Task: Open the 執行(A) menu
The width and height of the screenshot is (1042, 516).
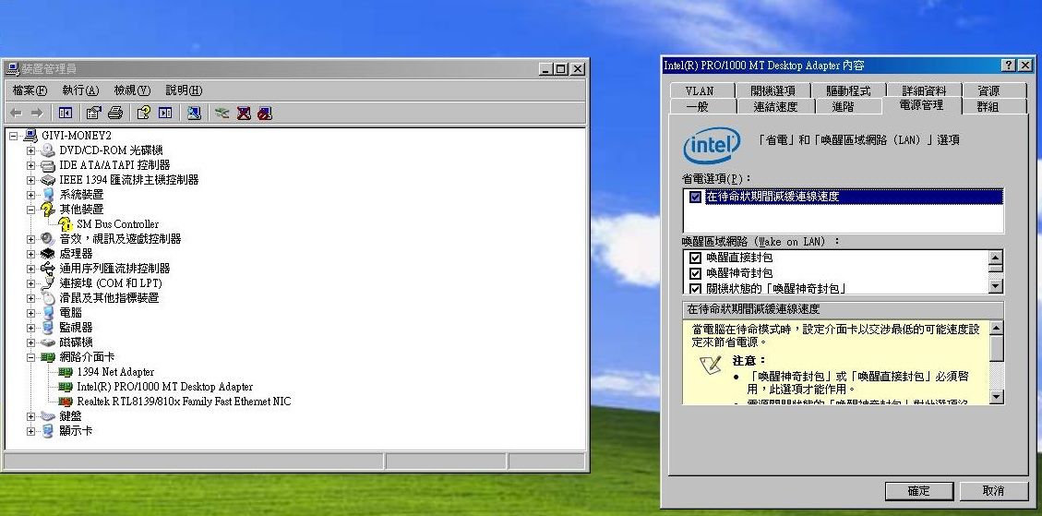Action: pyautogui.click(x=80, y=90)
